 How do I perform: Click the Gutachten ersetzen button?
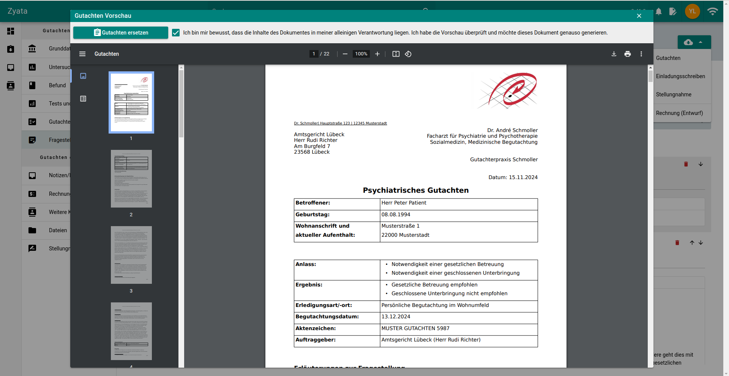click(x=121, y=33)
